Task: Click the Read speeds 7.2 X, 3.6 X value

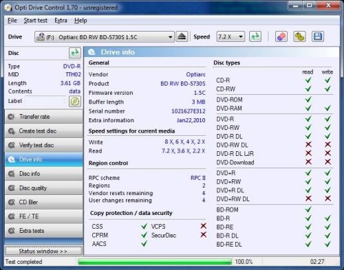Action: click(183, 151)
